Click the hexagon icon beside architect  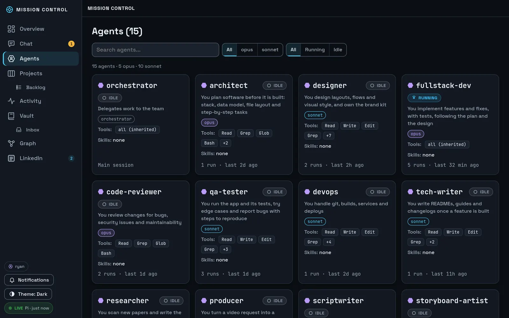pyautogui.click(x=204, y=85)
